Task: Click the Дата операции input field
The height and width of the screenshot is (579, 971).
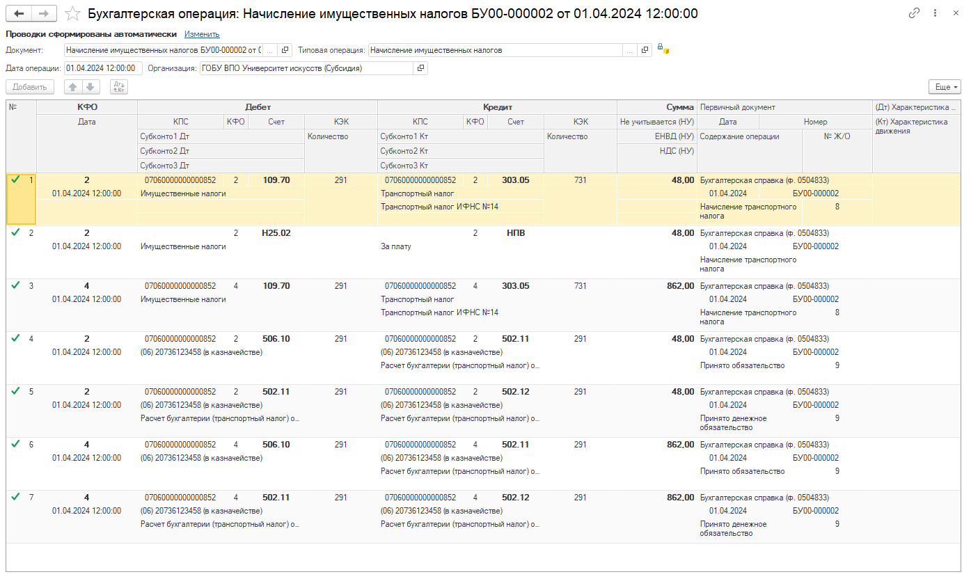Action: coord(103,68)
